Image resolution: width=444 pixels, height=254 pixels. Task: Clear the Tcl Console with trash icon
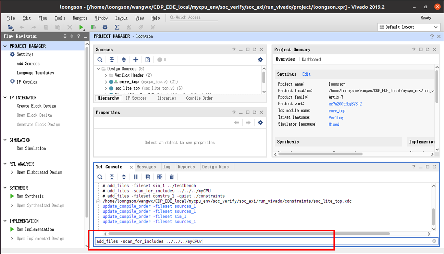pyautogui.click(x=172, y=177)
